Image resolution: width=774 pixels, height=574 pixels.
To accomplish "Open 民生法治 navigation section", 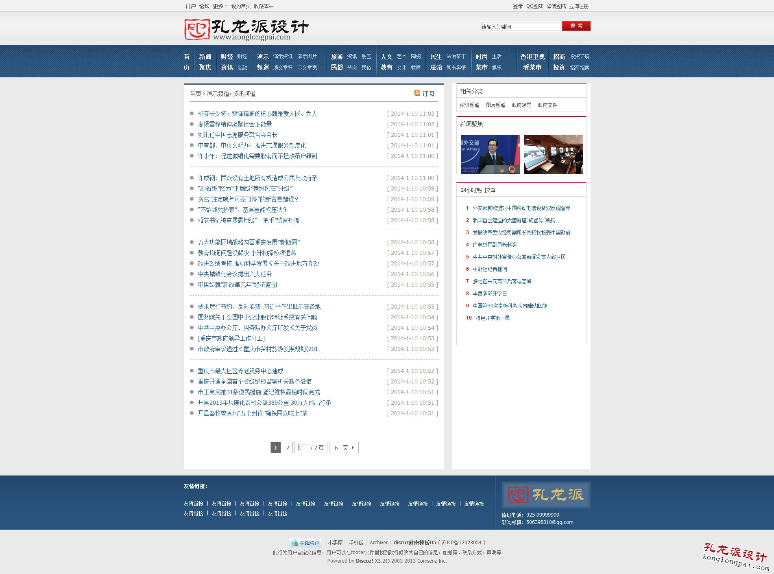I will (436, 62).
